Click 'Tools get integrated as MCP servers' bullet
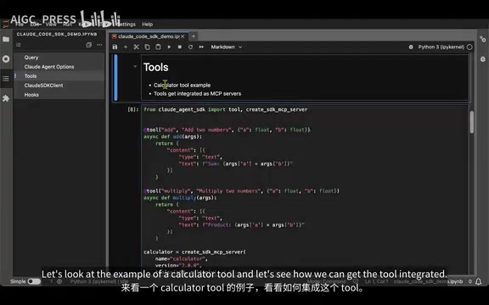 coord(197,94)
